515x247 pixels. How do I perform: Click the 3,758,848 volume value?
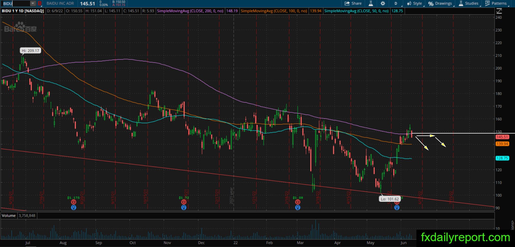click(27, 215)
